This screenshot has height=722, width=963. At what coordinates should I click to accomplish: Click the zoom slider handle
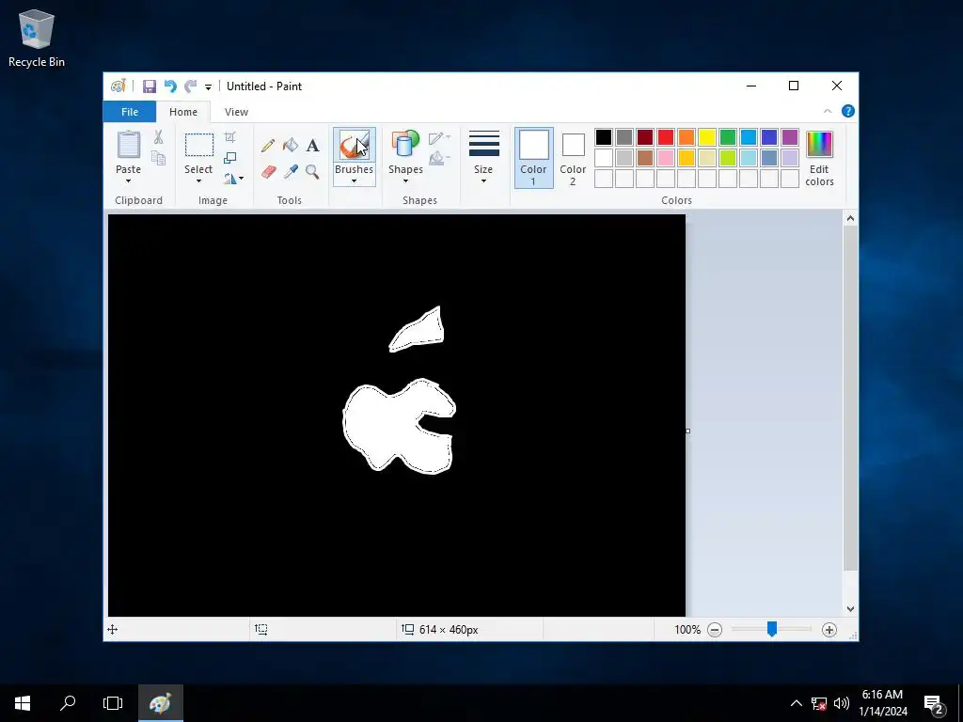[772, 629]
